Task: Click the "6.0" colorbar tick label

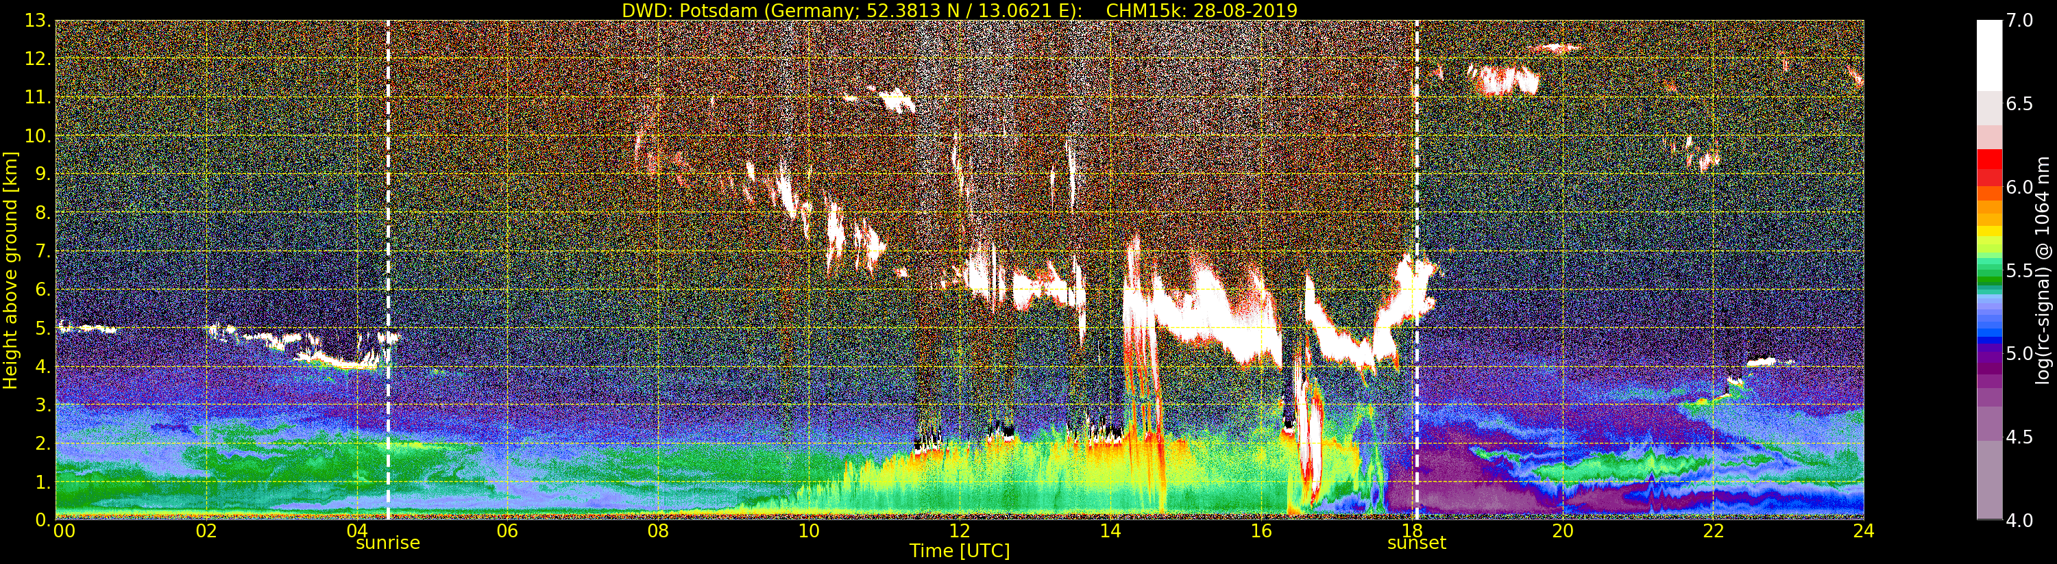Action: click(x=2019, y=188)
